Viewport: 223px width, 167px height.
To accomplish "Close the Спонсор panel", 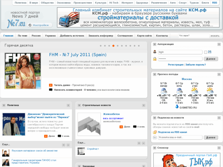I will tap(219, 148).
